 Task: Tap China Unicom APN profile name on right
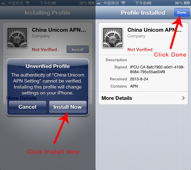click(154, 30)
